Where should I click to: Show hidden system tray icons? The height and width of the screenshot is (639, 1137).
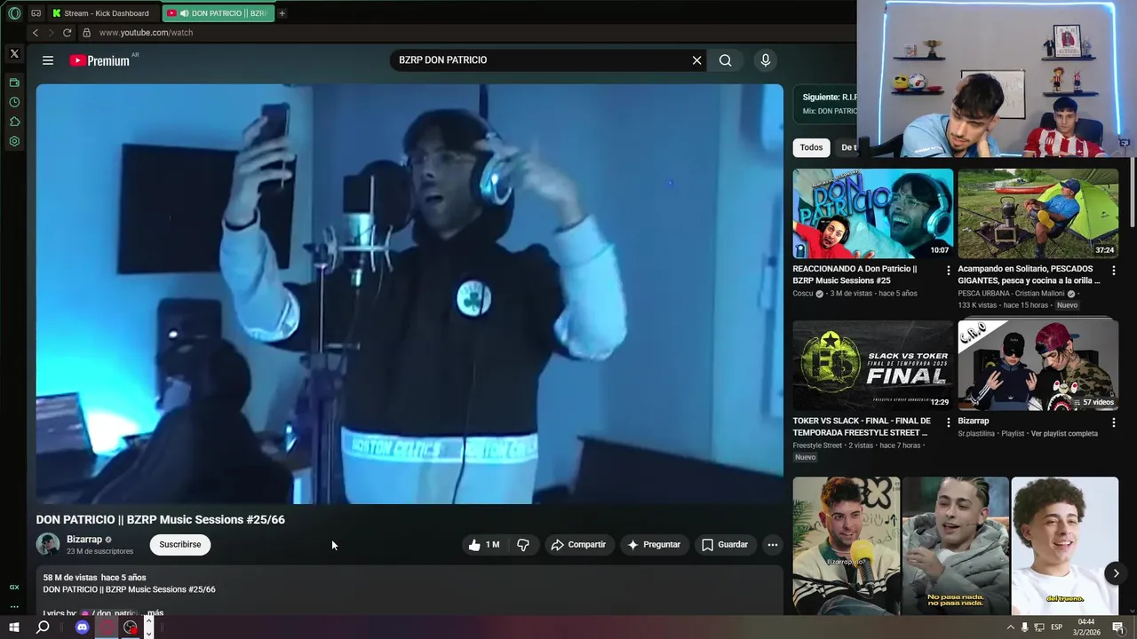click(1010, 627)
